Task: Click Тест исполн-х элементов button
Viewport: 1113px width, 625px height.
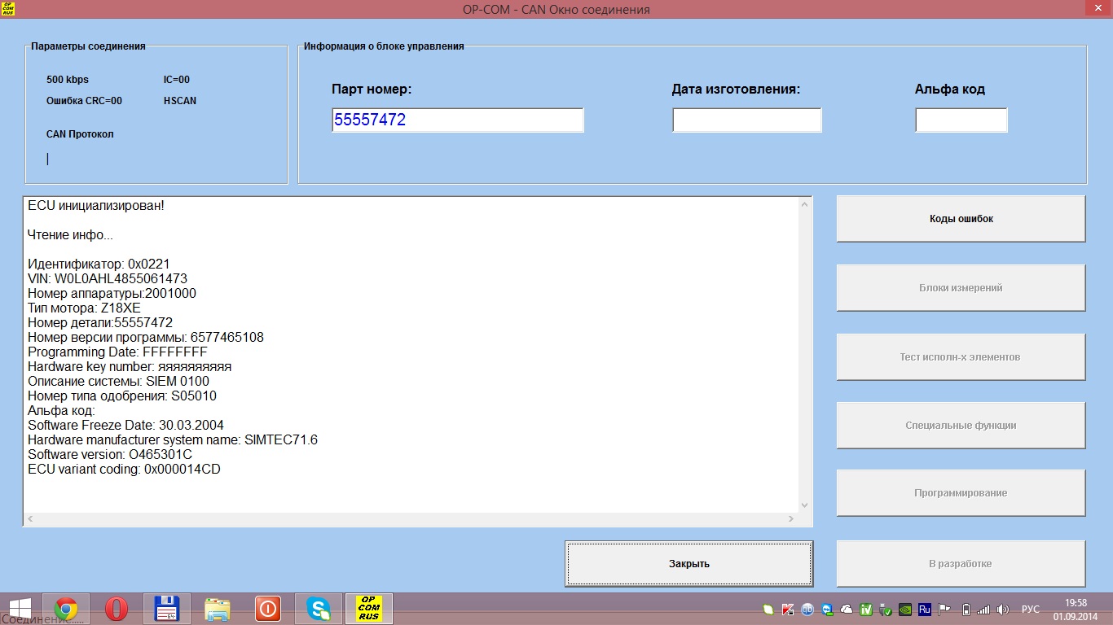Action: [961, 357]
